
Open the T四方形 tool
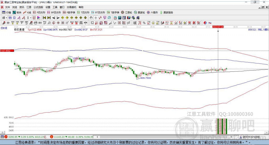tap(83, 13)
